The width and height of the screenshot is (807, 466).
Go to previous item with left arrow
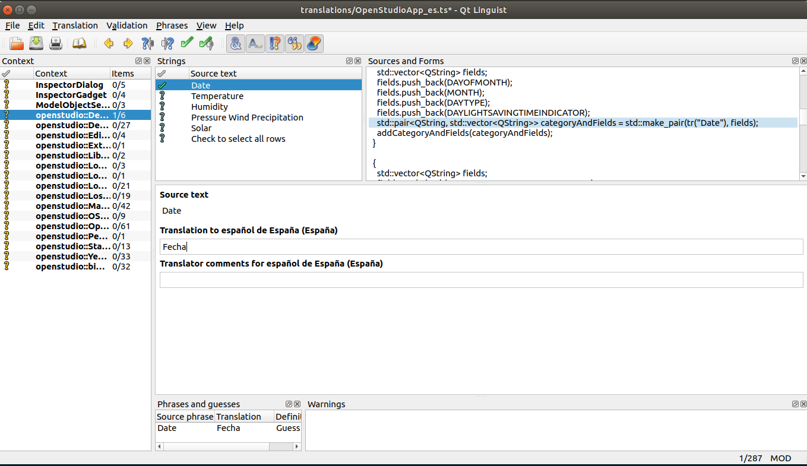pos(108,43)
